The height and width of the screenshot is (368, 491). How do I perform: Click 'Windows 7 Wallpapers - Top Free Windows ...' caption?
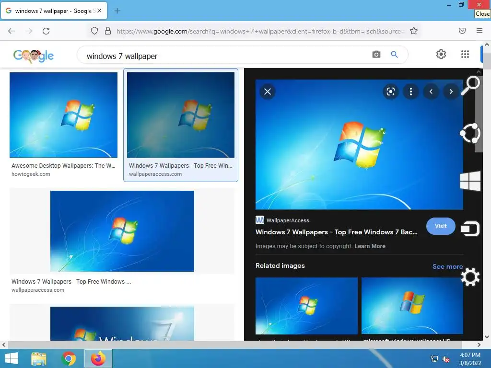tap(71, 281)
